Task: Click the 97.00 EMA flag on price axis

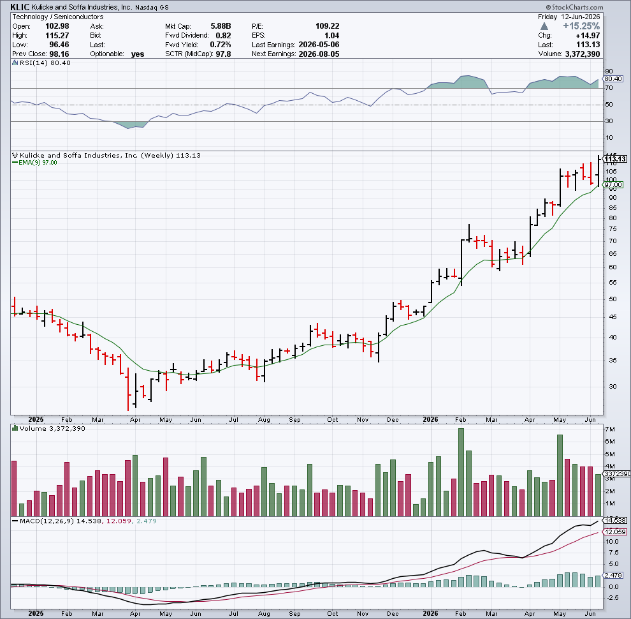Action: pos(613,185)
